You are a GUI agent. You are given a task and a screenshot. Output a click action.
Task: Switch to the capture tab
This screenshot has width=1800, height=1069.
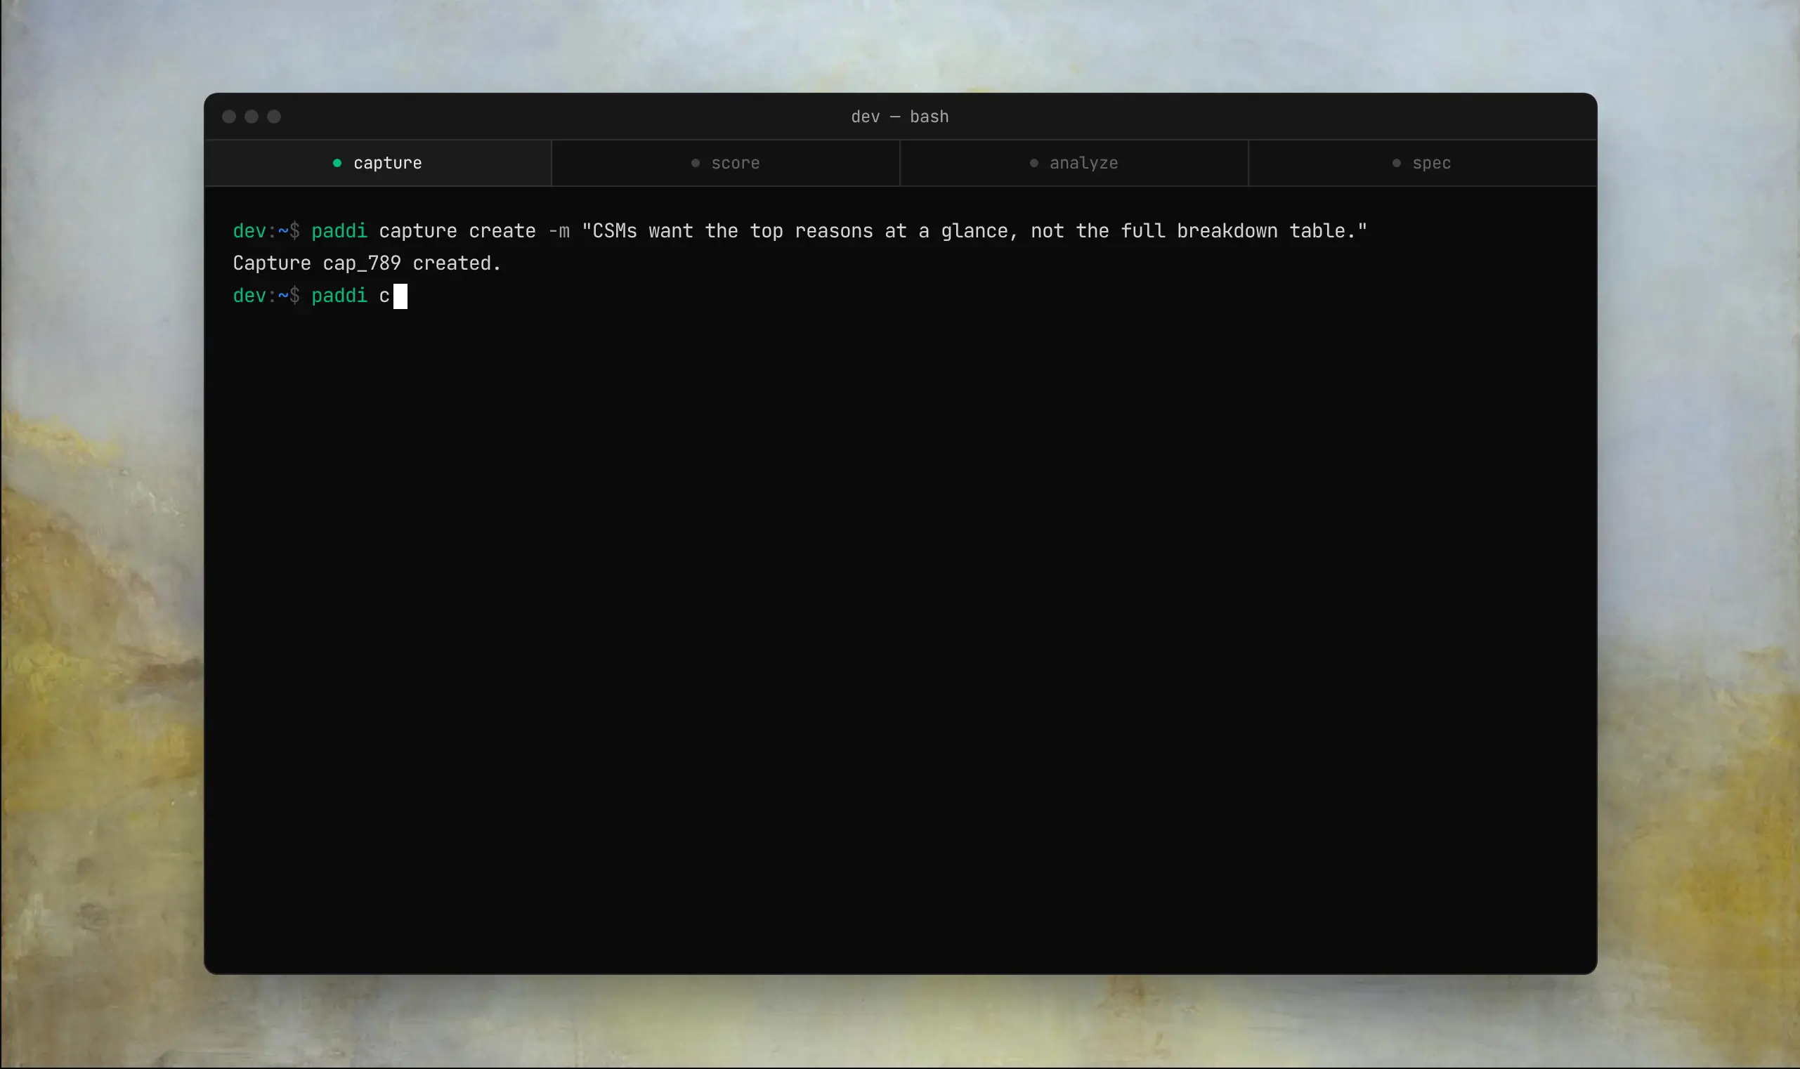(x=377, y=163)
